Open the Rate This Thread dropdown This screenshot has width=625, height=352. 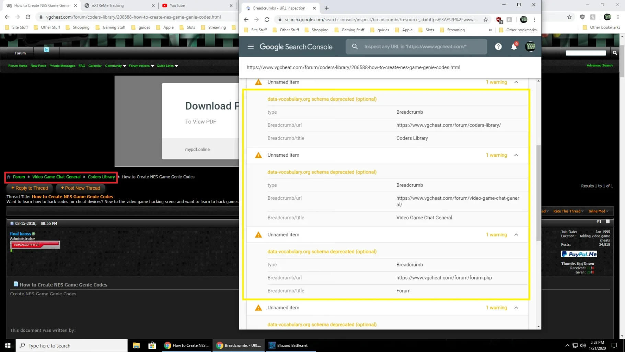(568, 211)
